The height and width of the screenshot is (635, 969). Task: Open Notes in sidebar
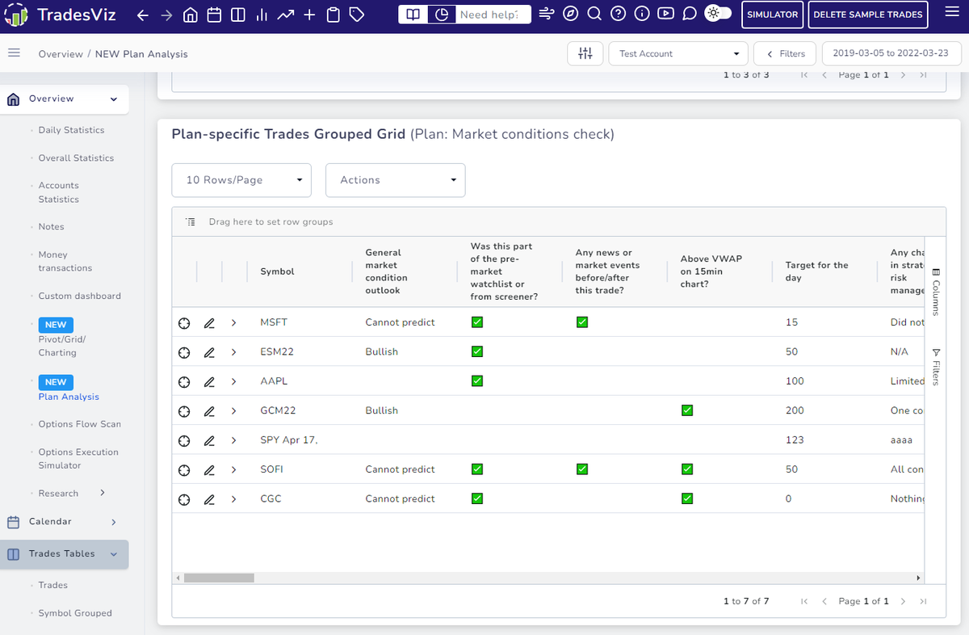pos(51,227)
